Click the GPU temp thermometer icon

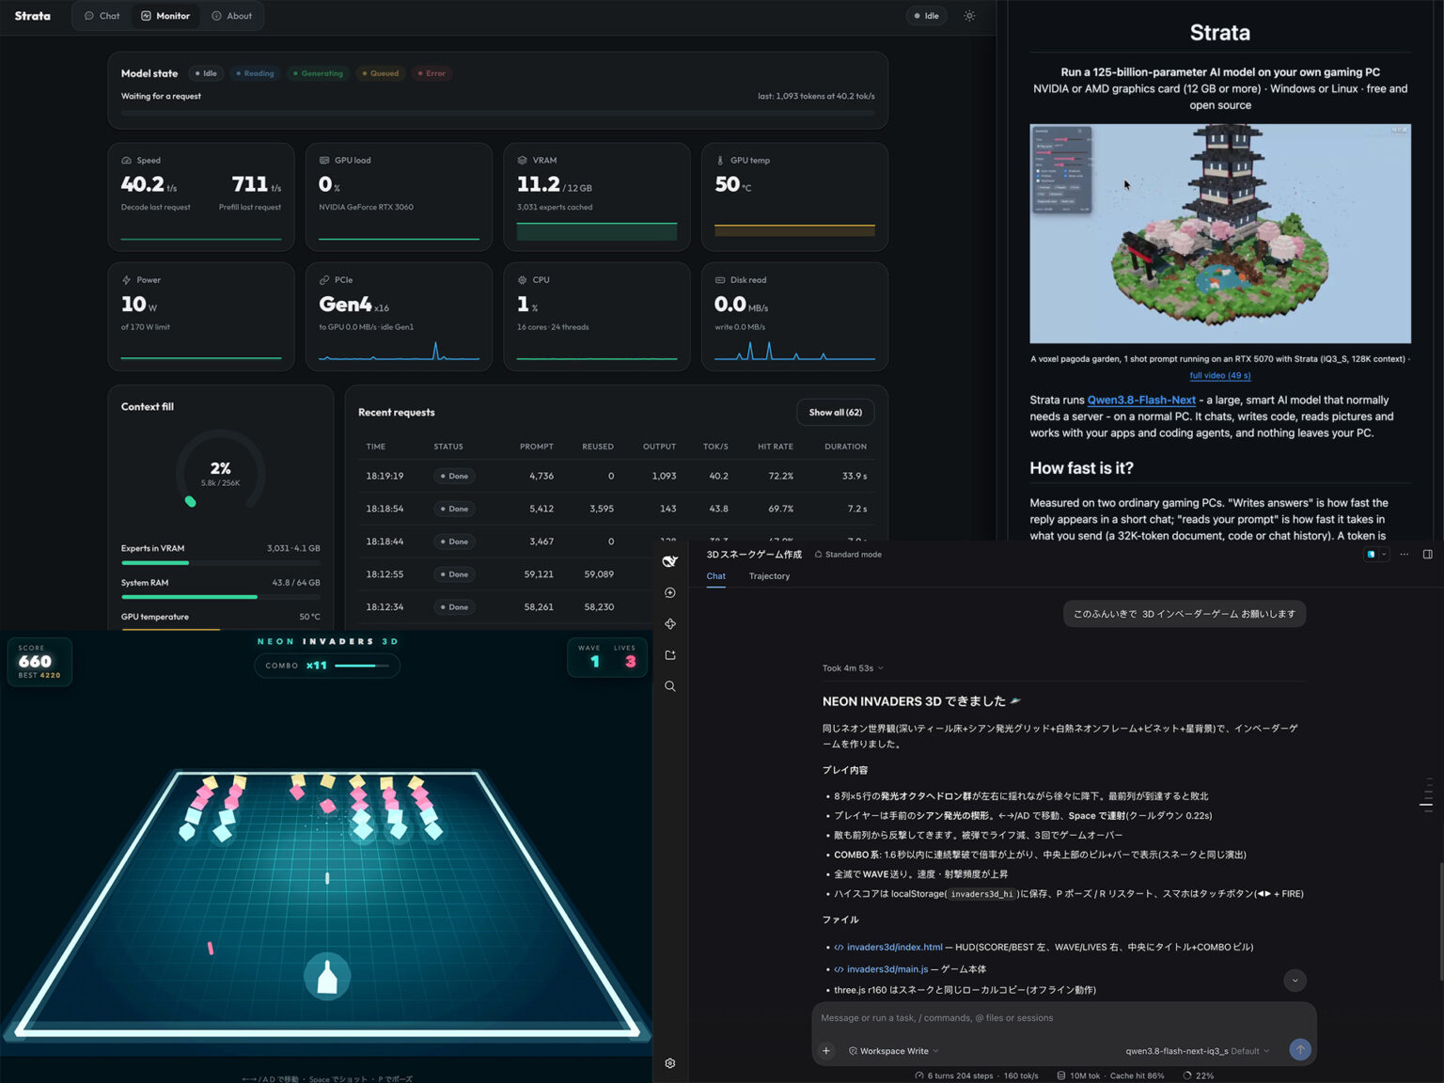[x=720, y=161]
